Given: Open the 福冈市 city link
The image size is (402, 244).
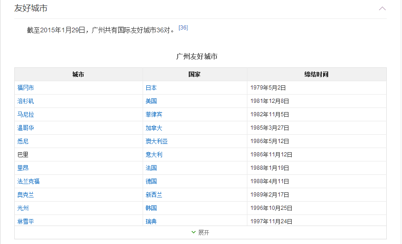Looking at the screenshot, I should coord(25,88).
